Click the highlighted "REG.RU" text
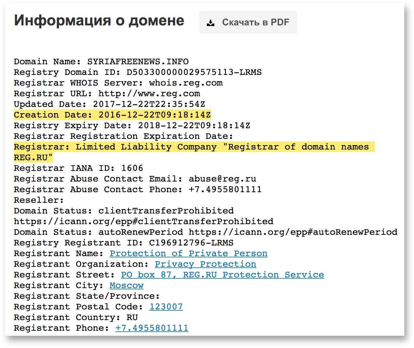The height and width of the screenshot is (348, 414). pos(33,157)
